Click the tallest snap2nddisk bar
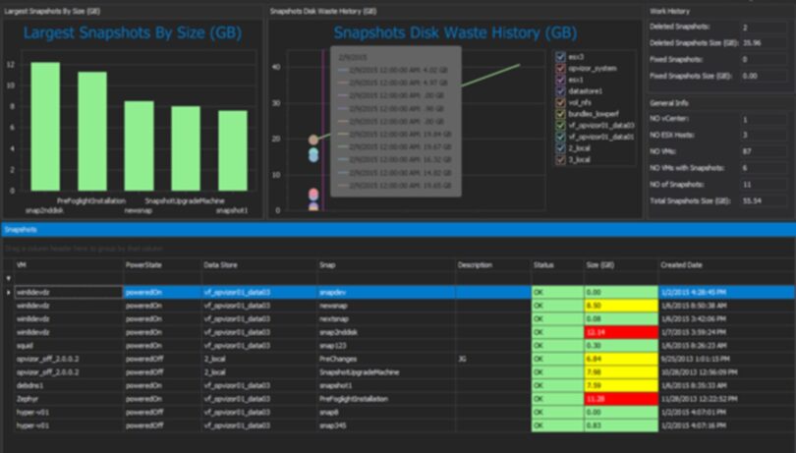Viewport: 796px width, 453px height. (x=45, y=127)
